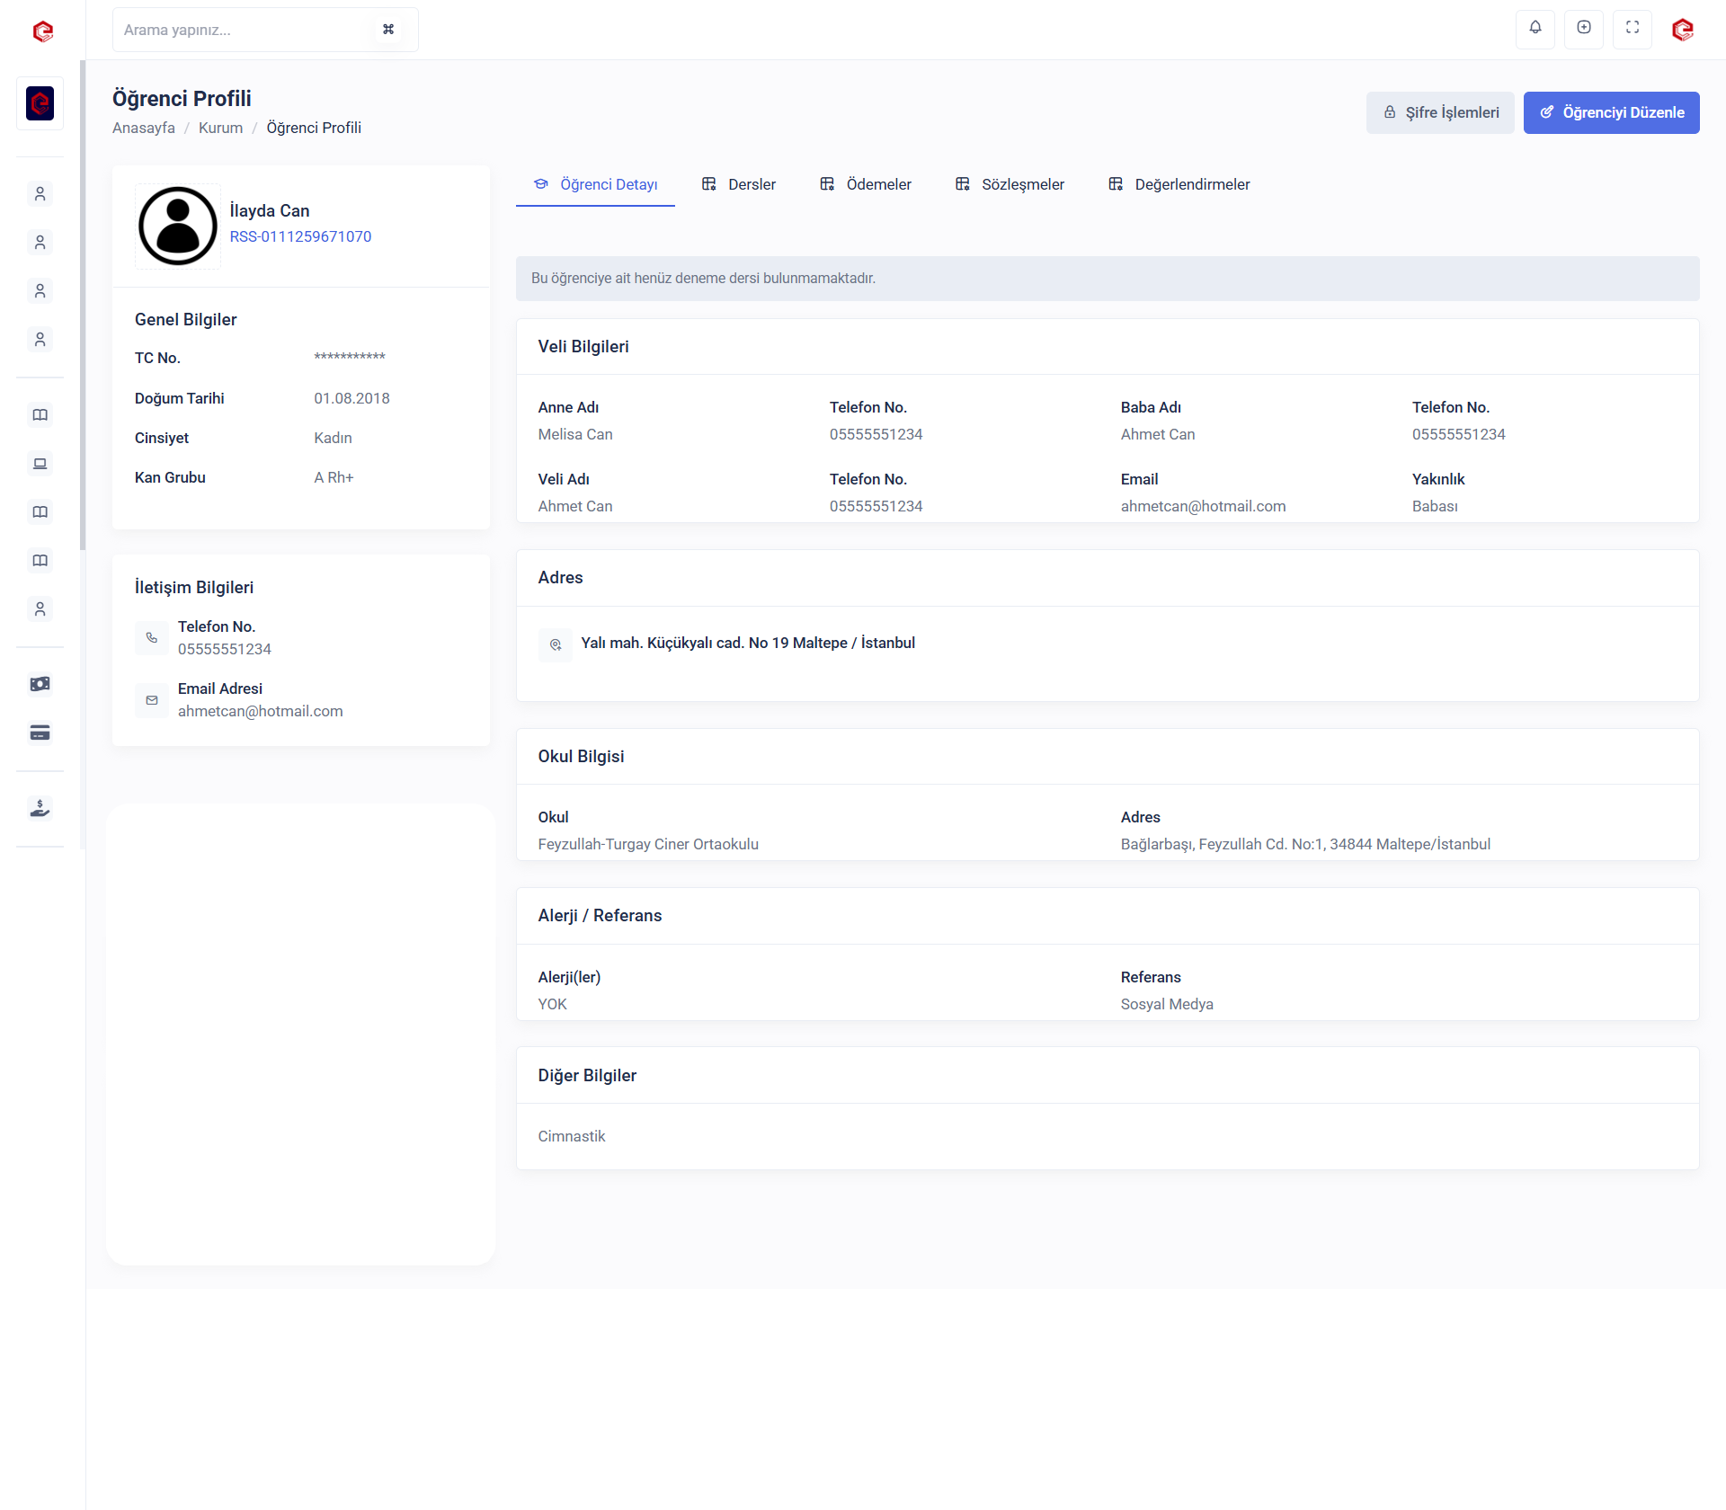Open the Ödemeler tab
Viewport: 1726px width, 1510px height.
click(x=866, y=184)
